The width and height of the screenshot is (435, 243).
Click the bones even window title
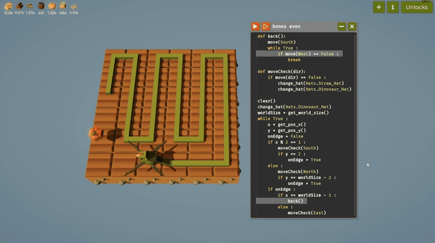click(x=286, y=26)
